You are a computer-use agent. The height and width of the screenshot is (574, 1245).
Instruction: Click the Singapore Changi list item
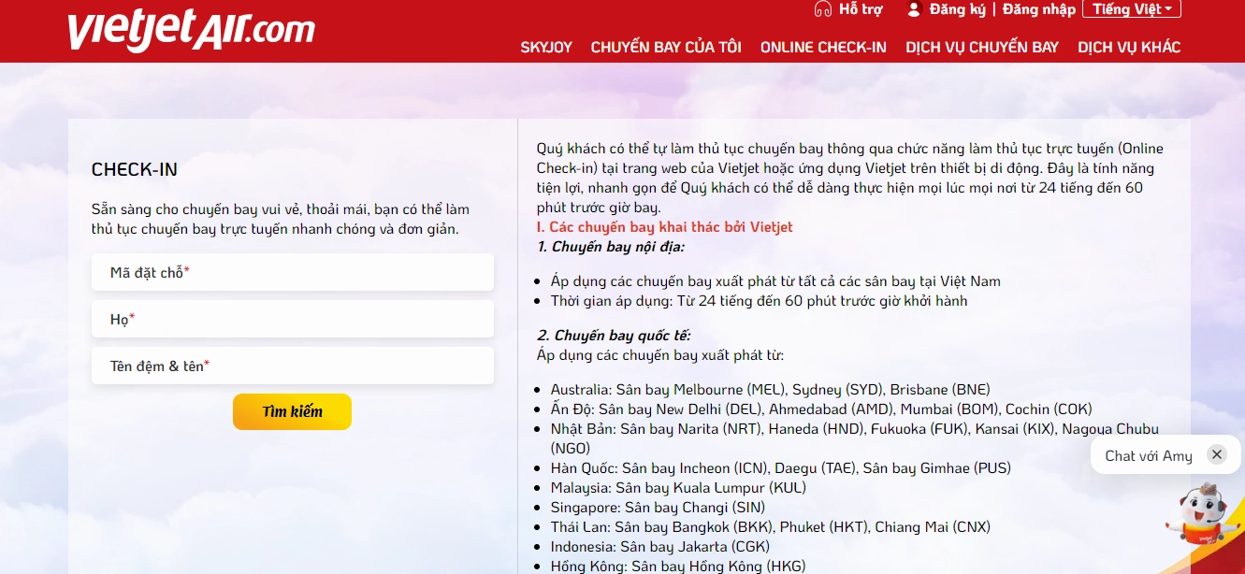click(x=658, y=507)
